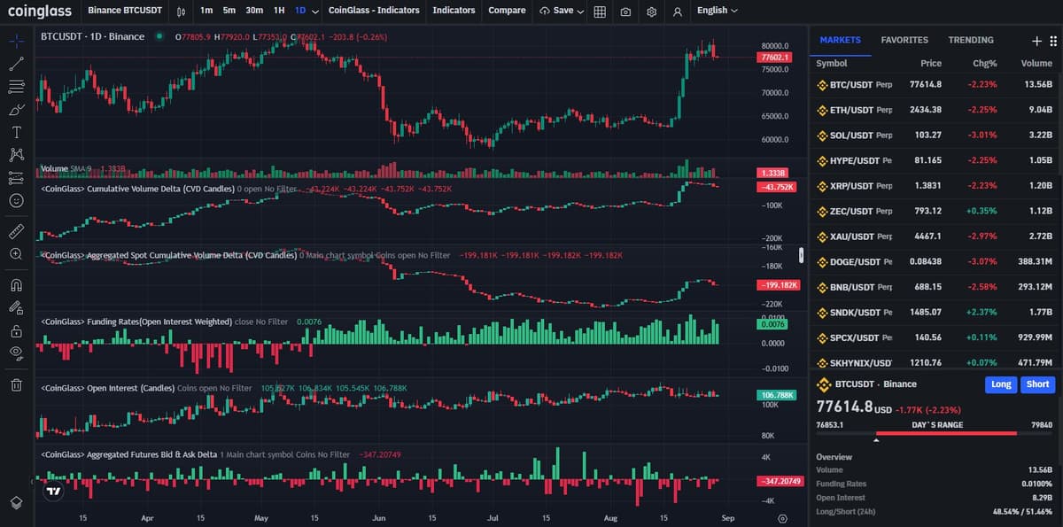Toggle stay in drawing mode
The image size is (1063, 527).
[x=16, y=308]
